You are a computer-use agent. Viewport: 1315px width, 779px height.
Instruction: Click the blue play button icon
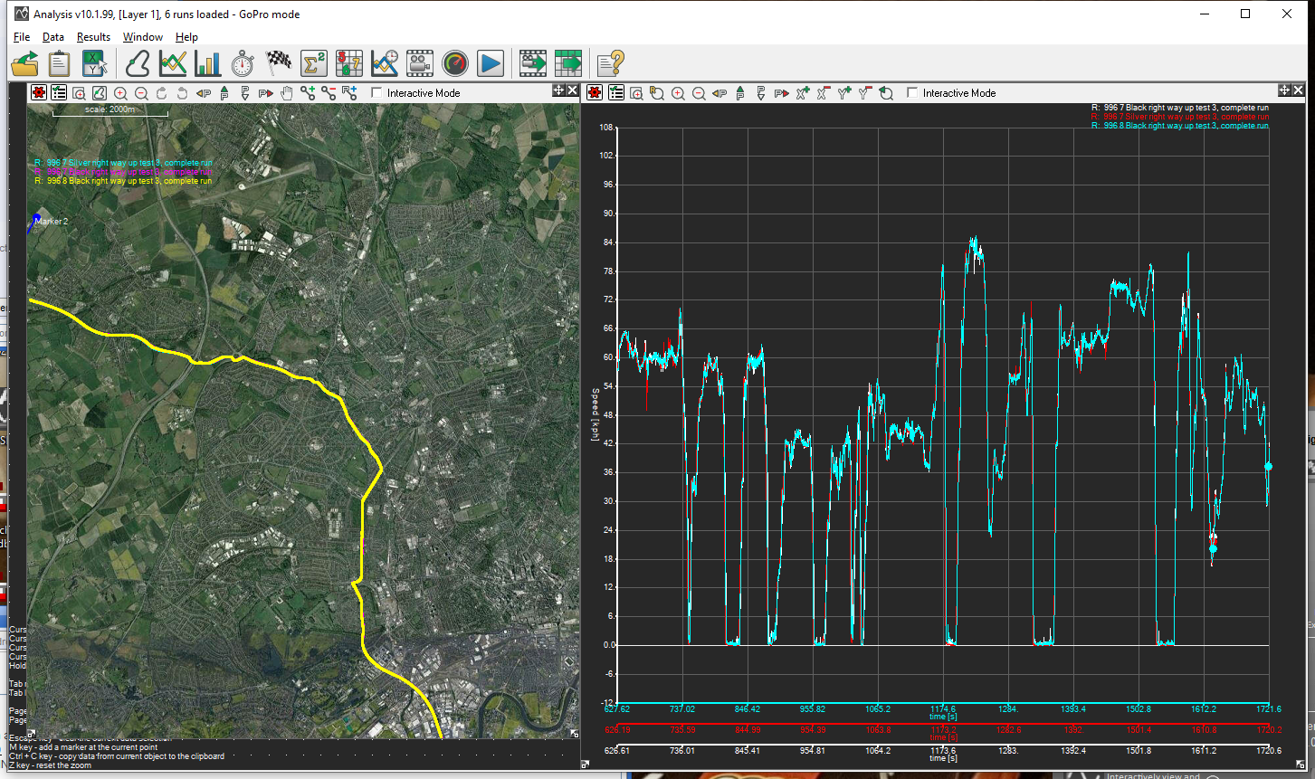pos(491,63)
